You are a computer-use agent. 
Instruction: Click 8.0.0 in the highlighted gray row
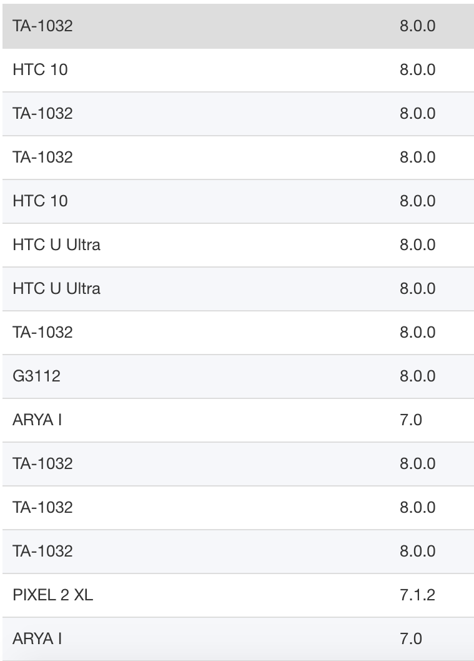click(418, 26)
